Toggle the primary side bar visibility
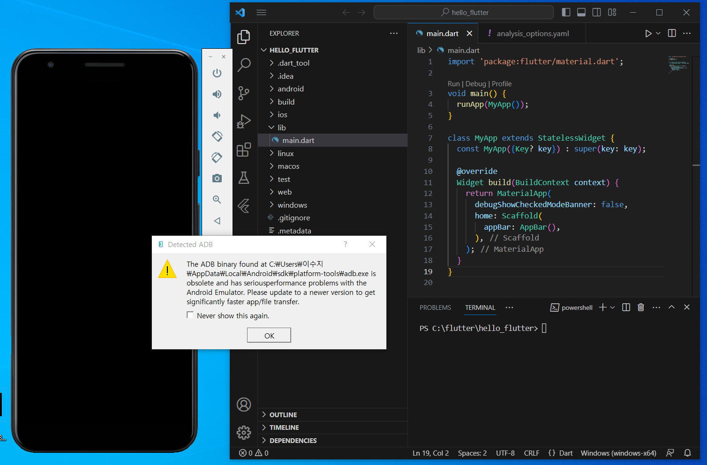Viewport: 707px width, 465px height. (x=566, y=13)
